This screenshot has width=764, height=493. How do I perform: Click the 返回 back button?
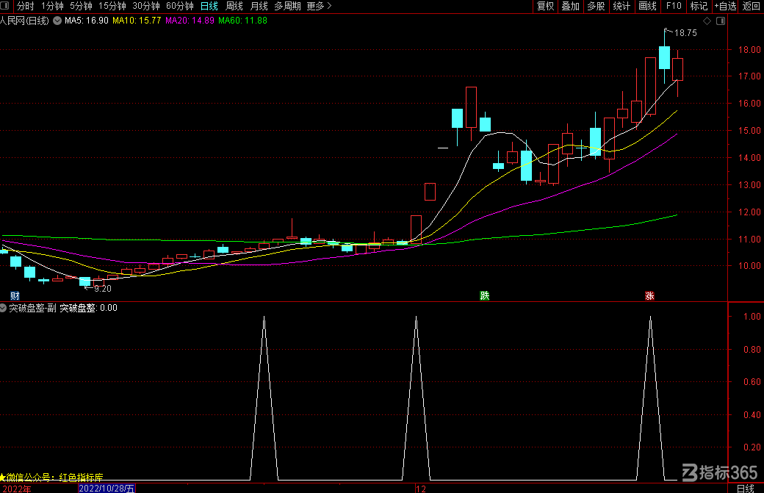pos(752,6)
